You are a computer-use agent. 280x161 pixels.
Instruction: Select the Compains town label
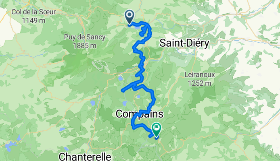(x=139, y=114)
